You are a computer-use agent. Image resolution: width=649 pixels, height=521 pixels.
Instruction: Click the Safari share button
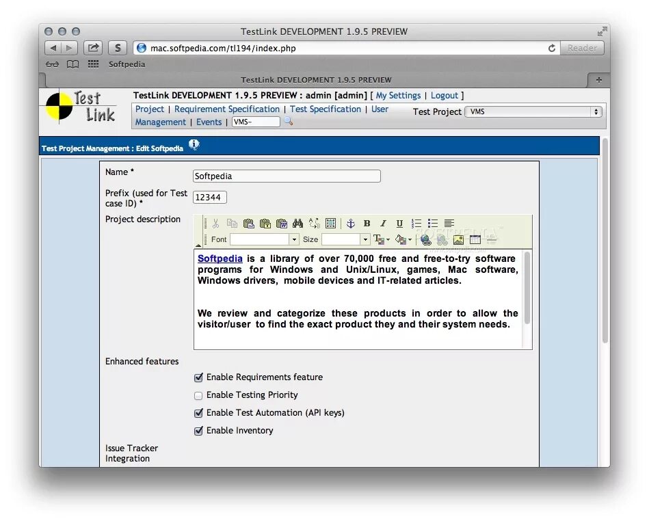coord(93,48)
